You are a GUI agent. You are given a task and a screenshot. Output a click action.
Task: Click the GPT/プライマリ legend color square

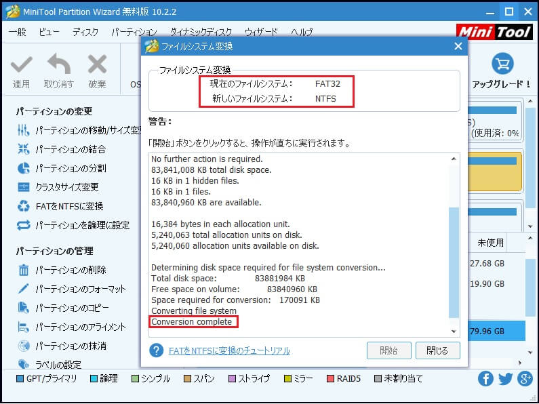coord(20,379)
